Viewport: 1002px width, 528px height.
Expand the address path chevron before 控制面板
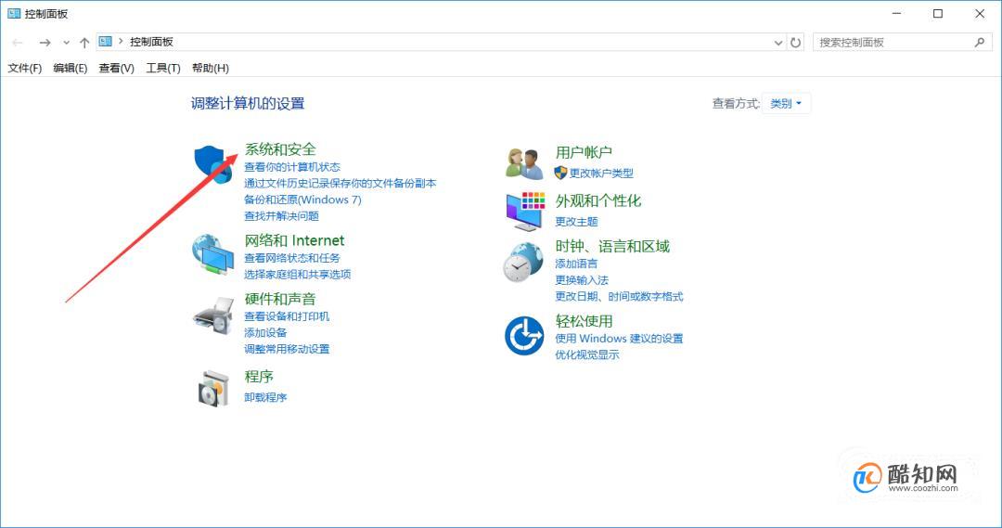tap(120, 42)
